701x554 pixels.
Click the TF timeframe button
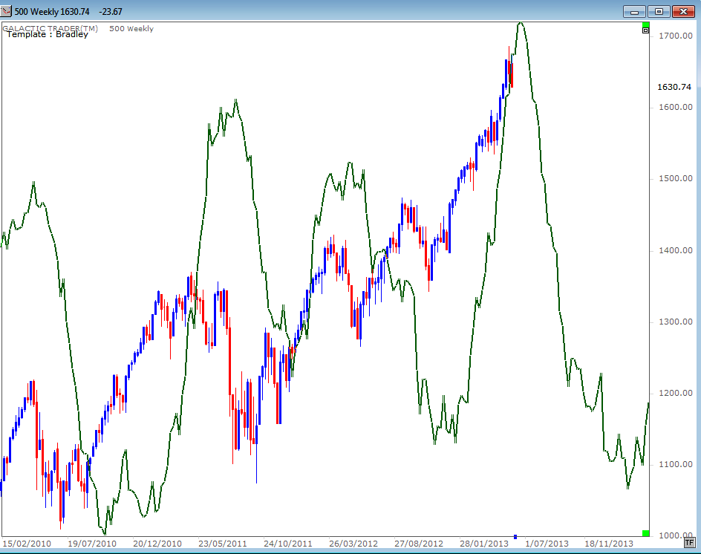[x=689, y=543]
